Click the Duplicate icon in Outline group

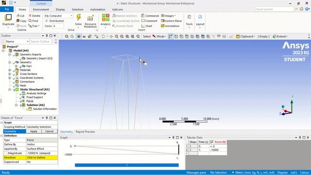[8, 17]
